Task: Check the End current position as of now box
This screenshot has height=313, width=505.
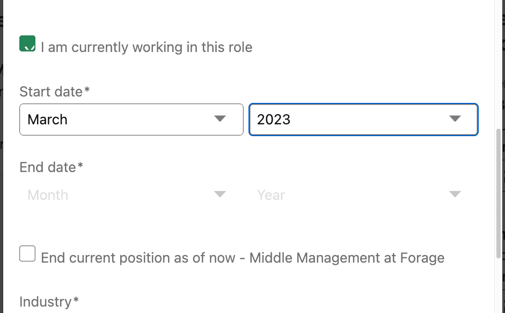Action: coord(27,254)
